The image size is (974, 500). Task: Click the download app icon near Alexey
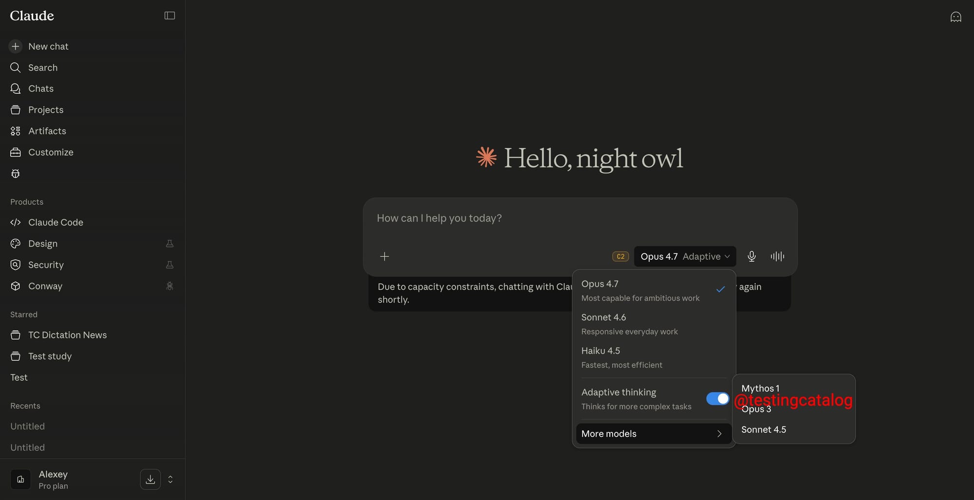[x=150, y=480]
